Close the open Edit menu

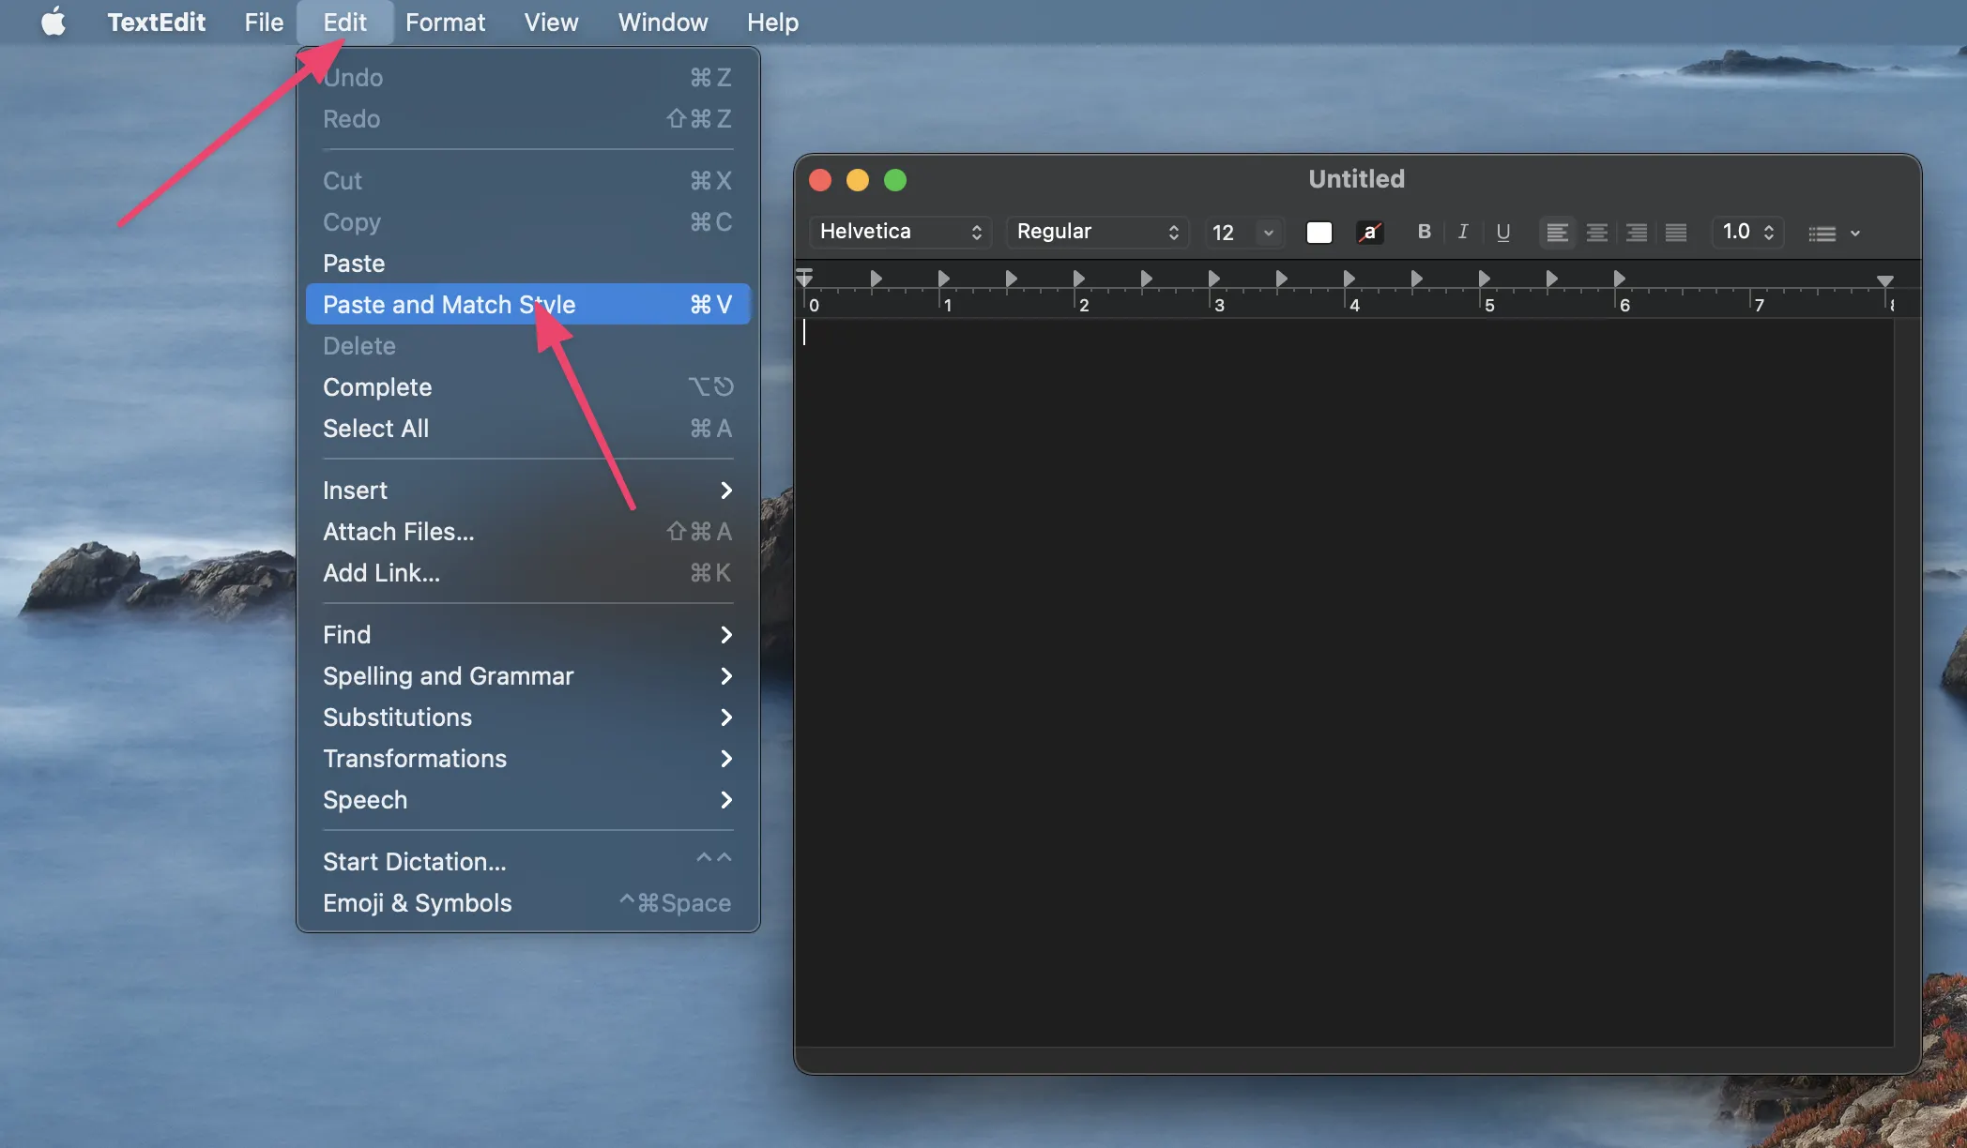(344, 22)
